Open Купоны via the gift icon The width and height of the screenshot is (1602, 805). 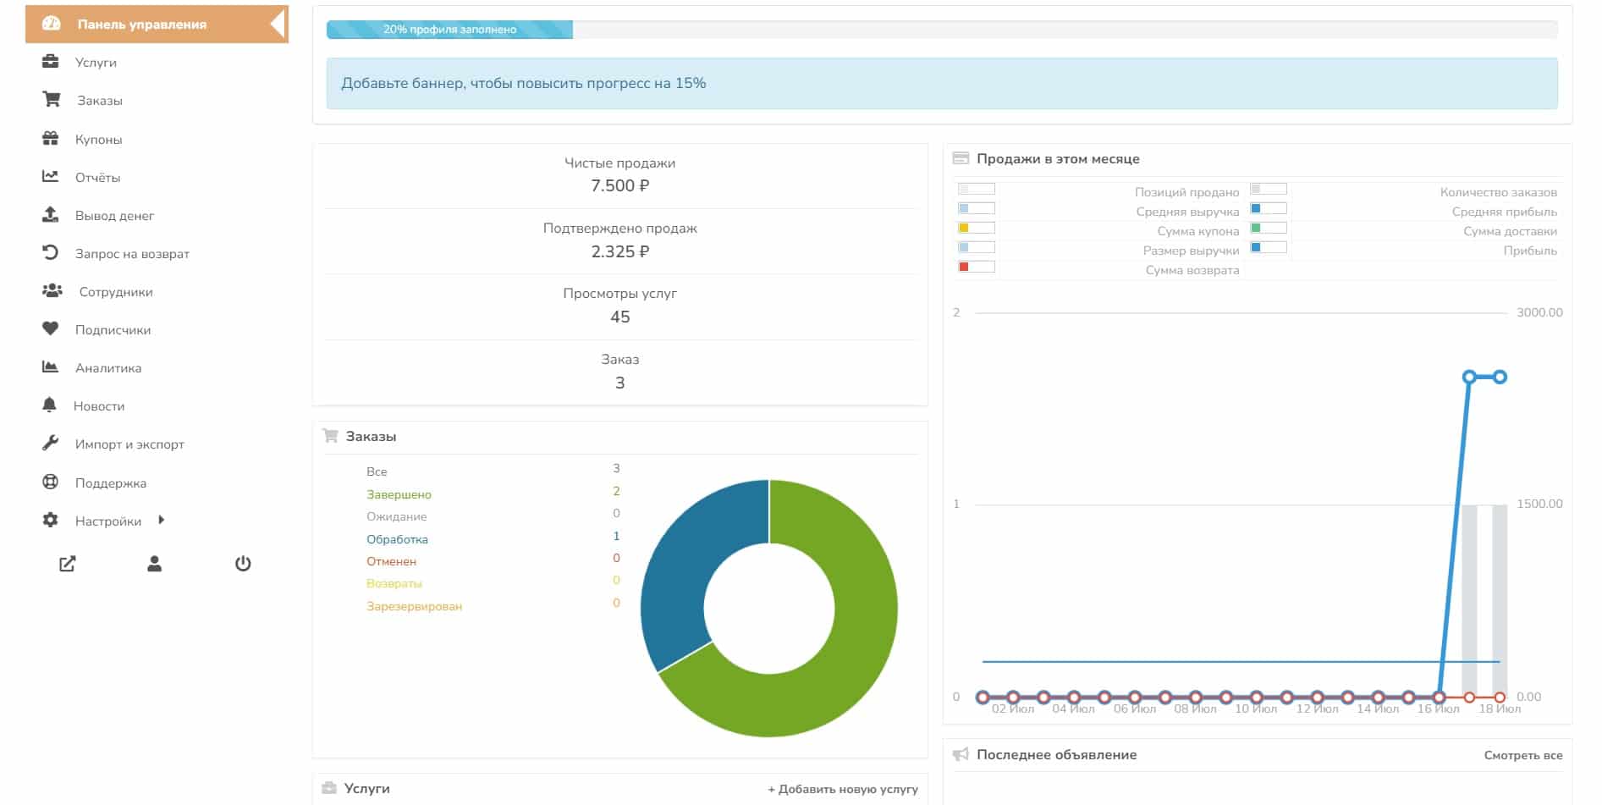click(51, 139)
